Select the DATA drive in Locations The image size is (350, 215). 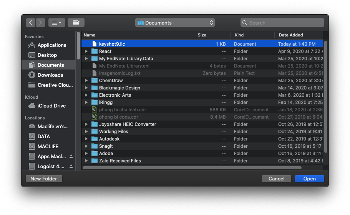pos(43,137)
